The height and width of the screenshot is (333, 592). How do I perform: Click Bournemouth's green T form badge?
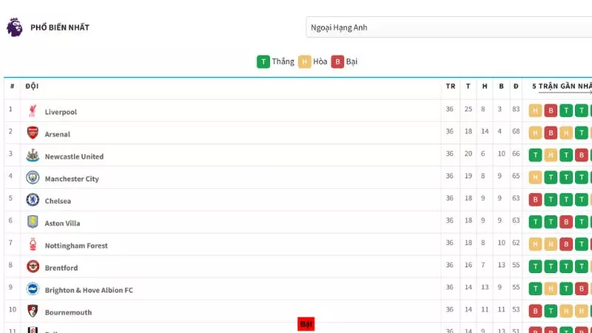pos(551,311)
